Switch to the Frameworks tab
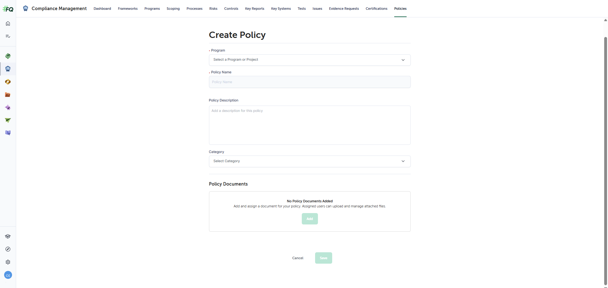 (x=128, y=9)
